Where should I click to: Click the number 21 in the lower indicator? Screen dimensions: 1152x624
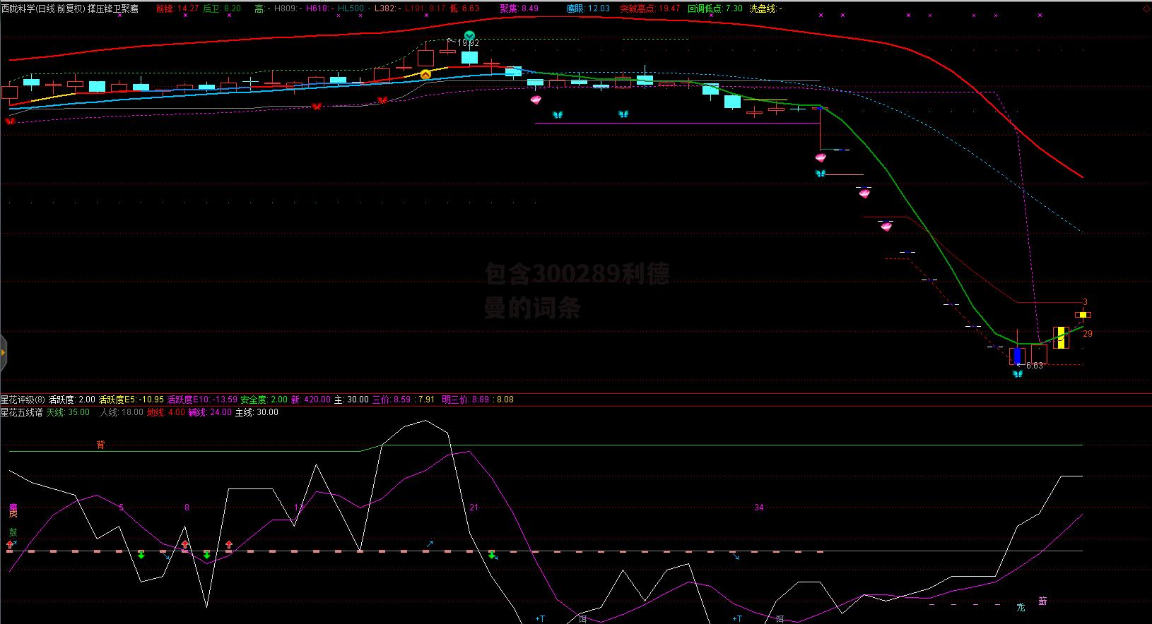(474, 508)
